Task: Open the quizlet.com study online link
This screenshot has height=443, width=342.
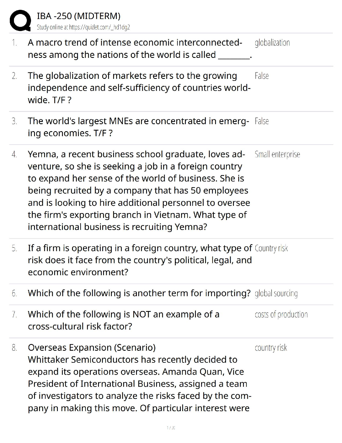Action: click(x=83, y=27)
